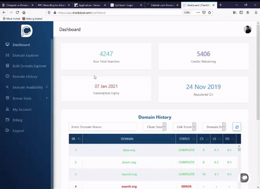Sort table by STATUS column
Viewport: 260px width, 189px height.
coord(186,139)
